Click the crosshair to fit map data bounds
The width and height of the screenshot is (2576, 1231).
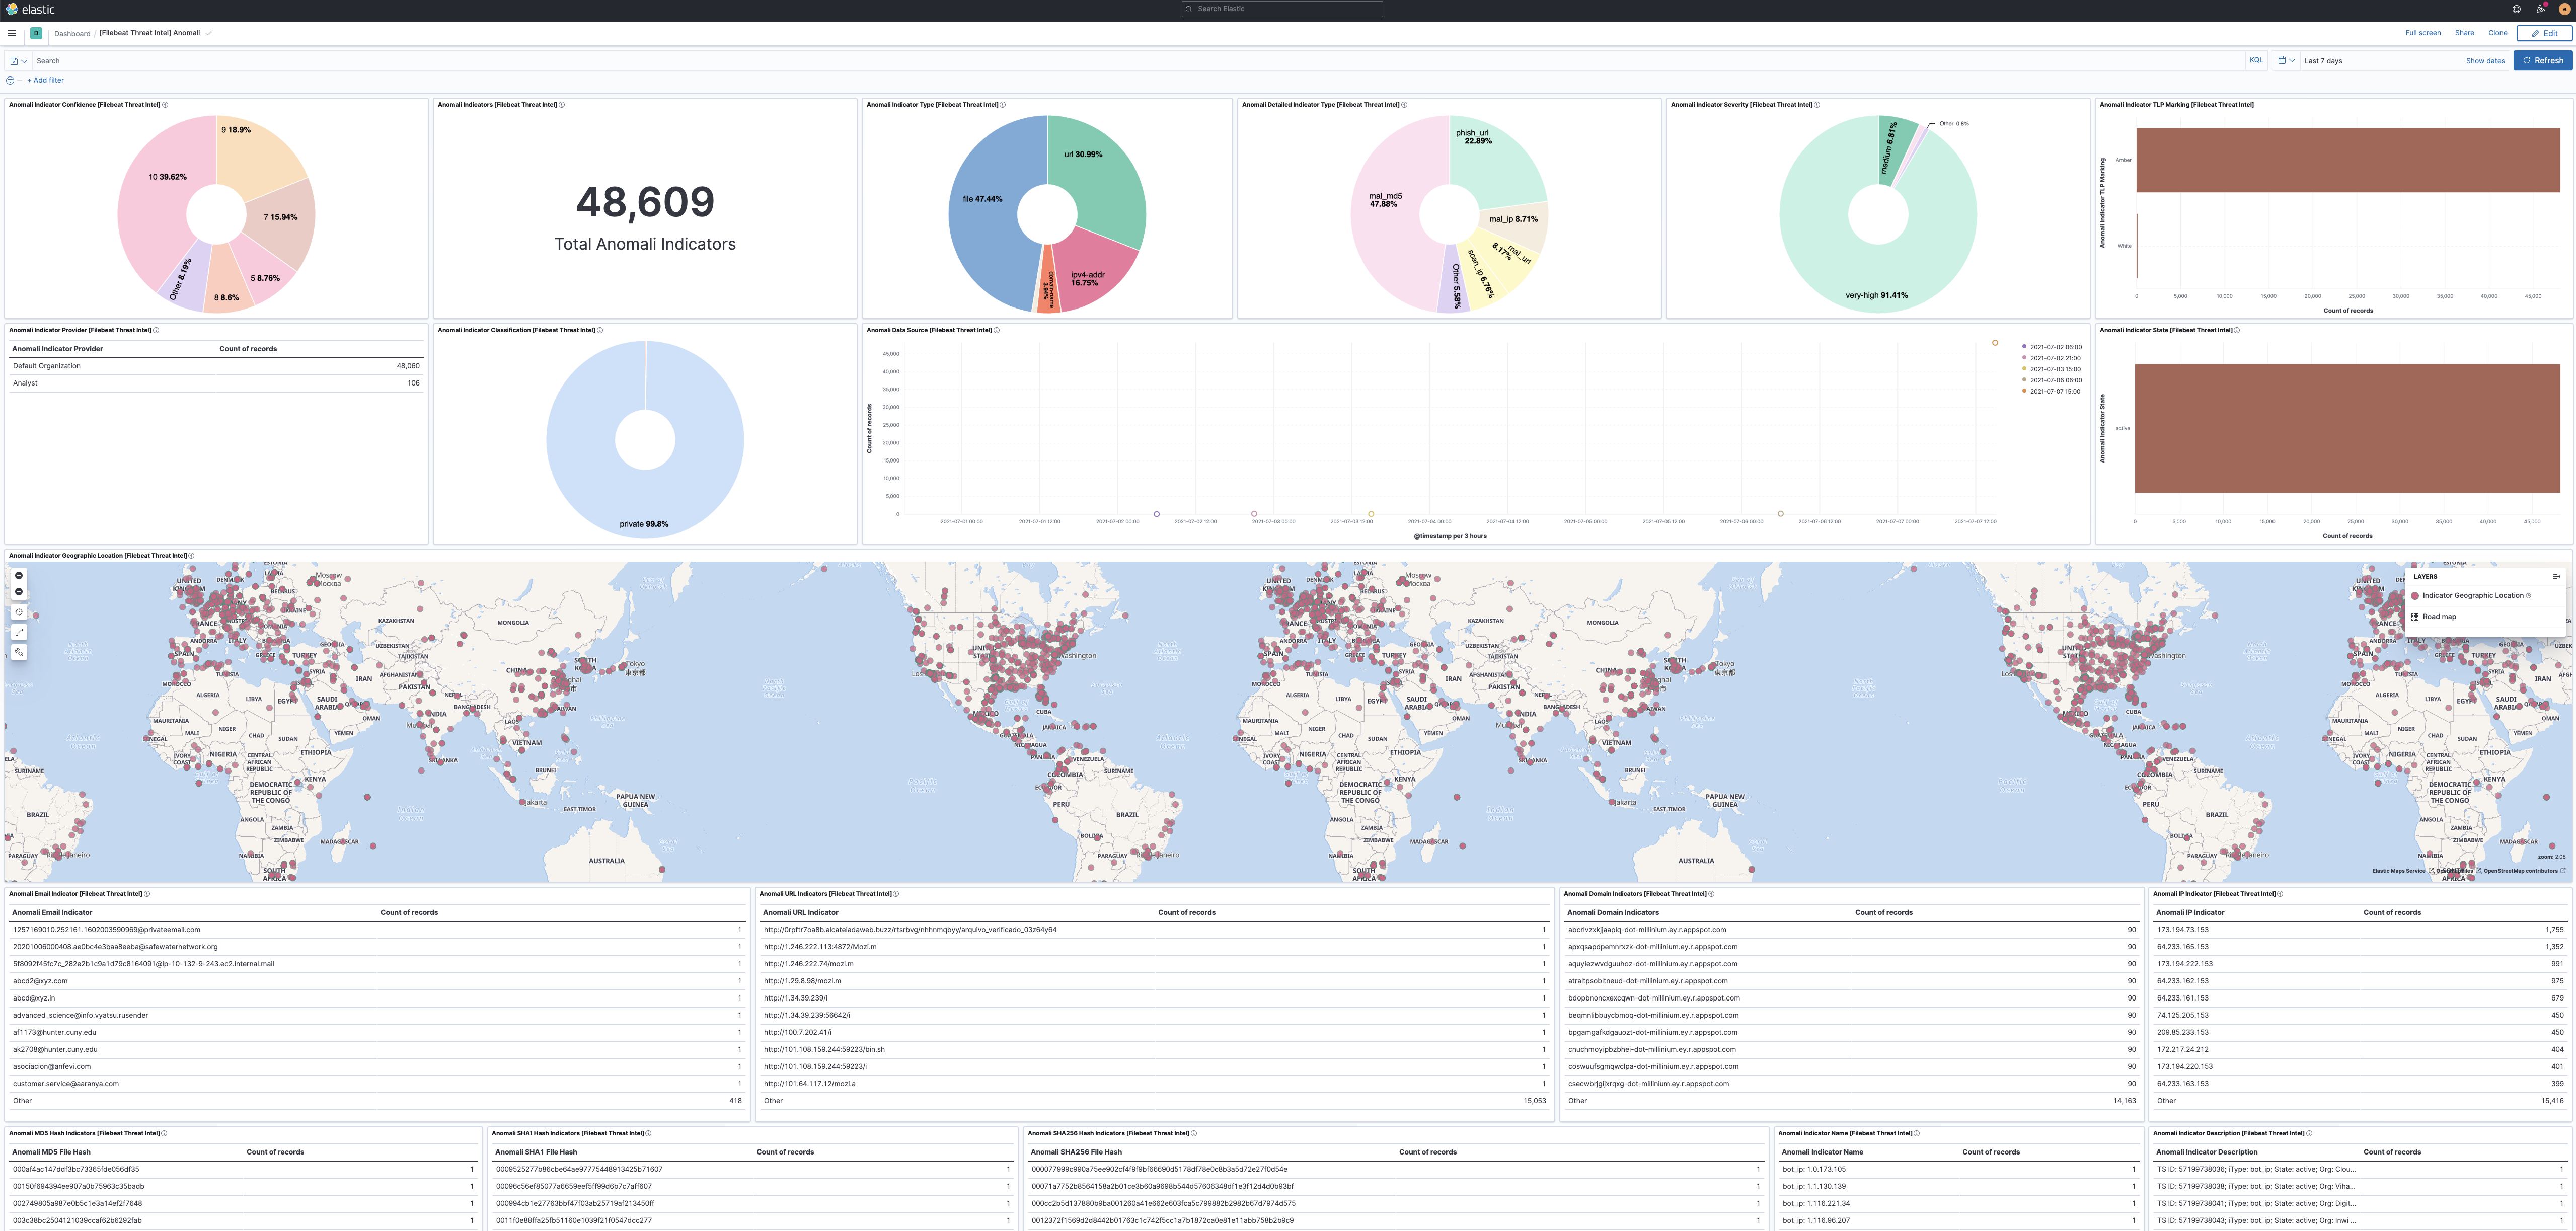(18, 612)
